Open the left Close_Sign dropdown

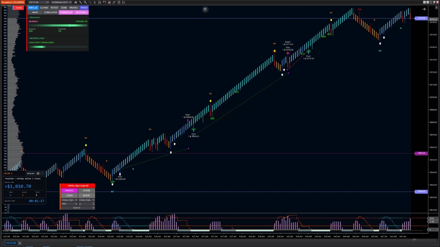pos(69,200)
